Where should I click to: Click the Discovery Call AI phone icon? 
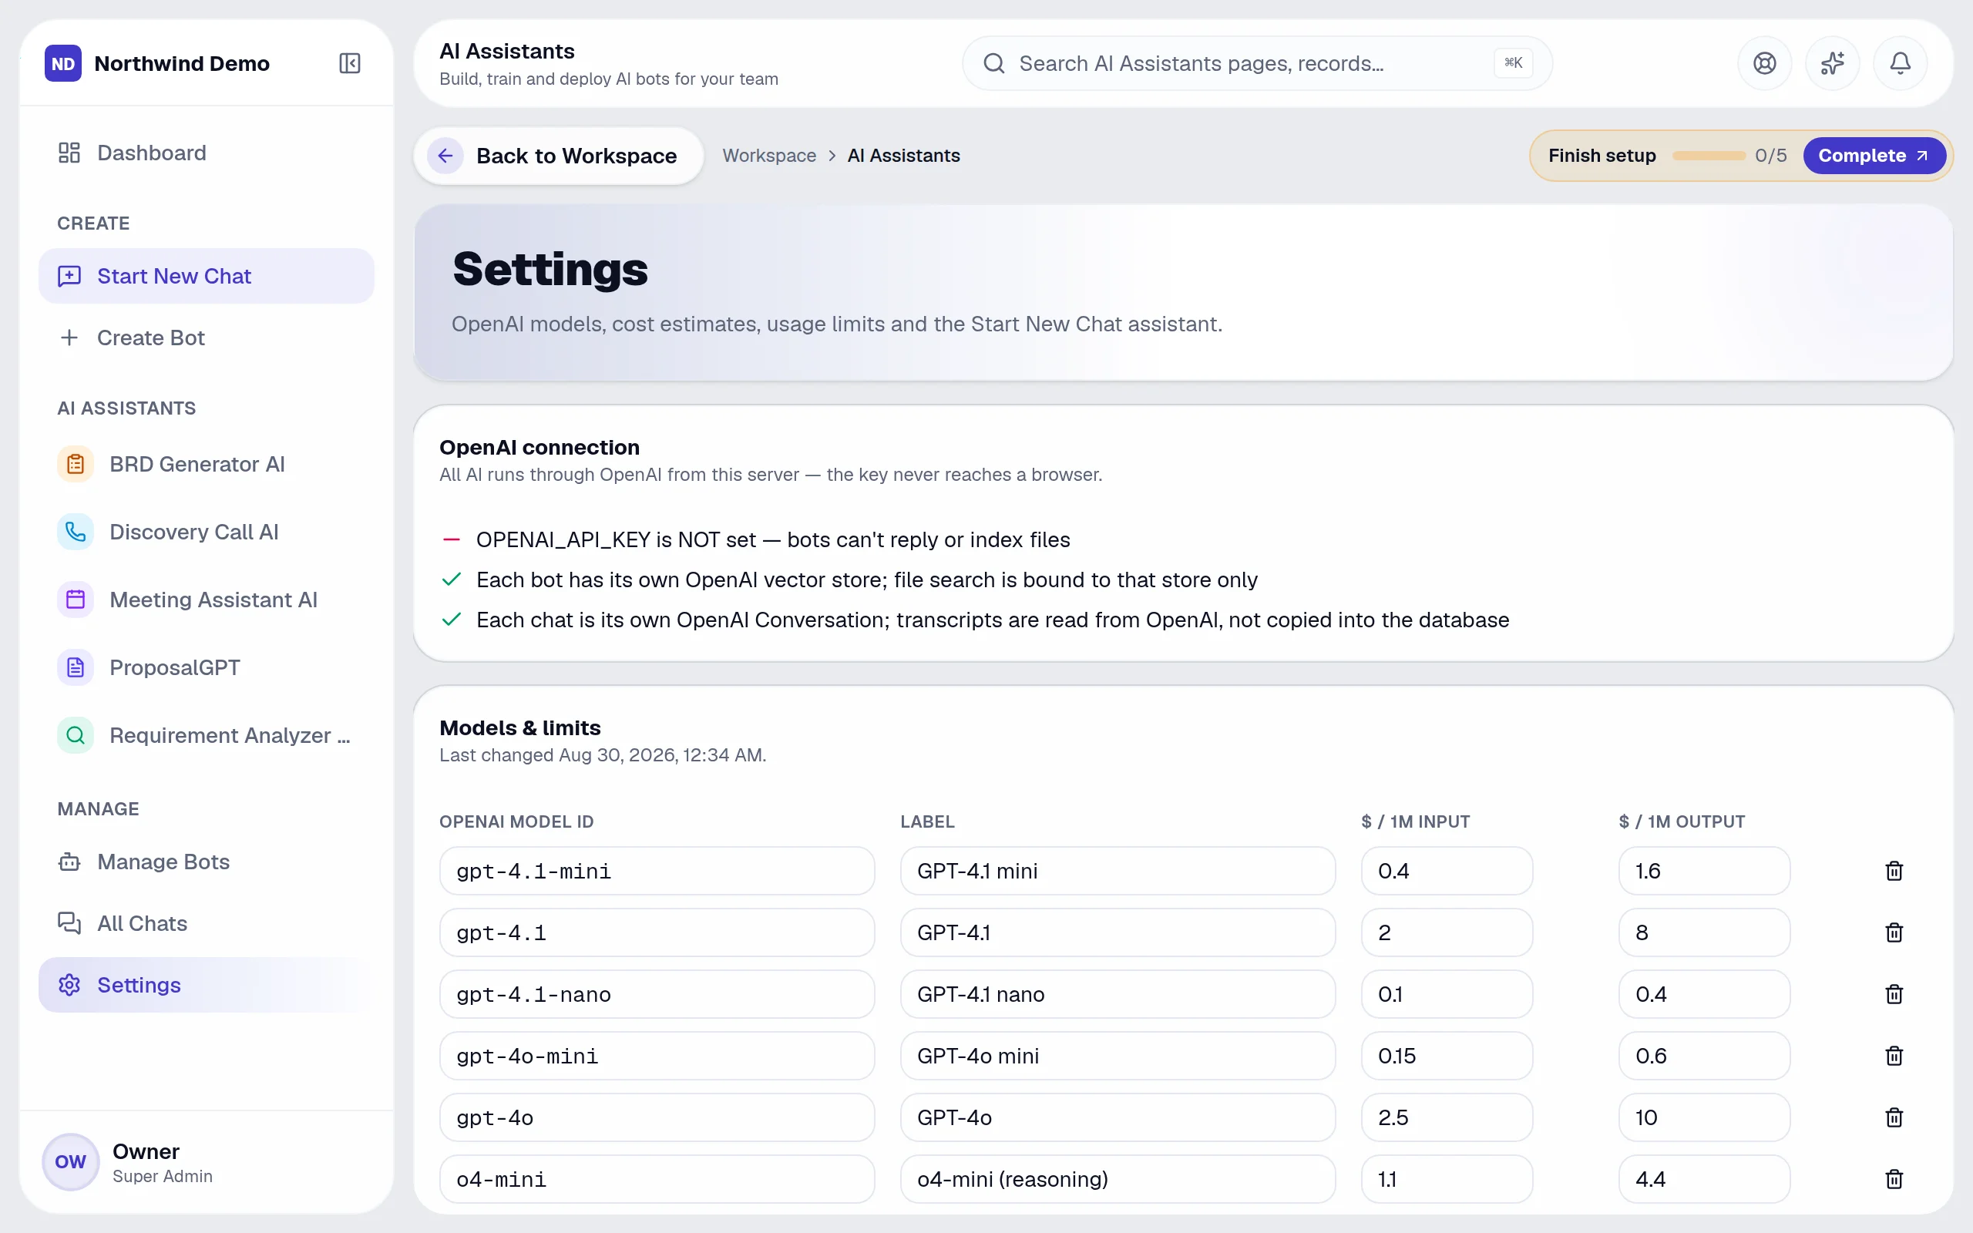coord(75,532)
